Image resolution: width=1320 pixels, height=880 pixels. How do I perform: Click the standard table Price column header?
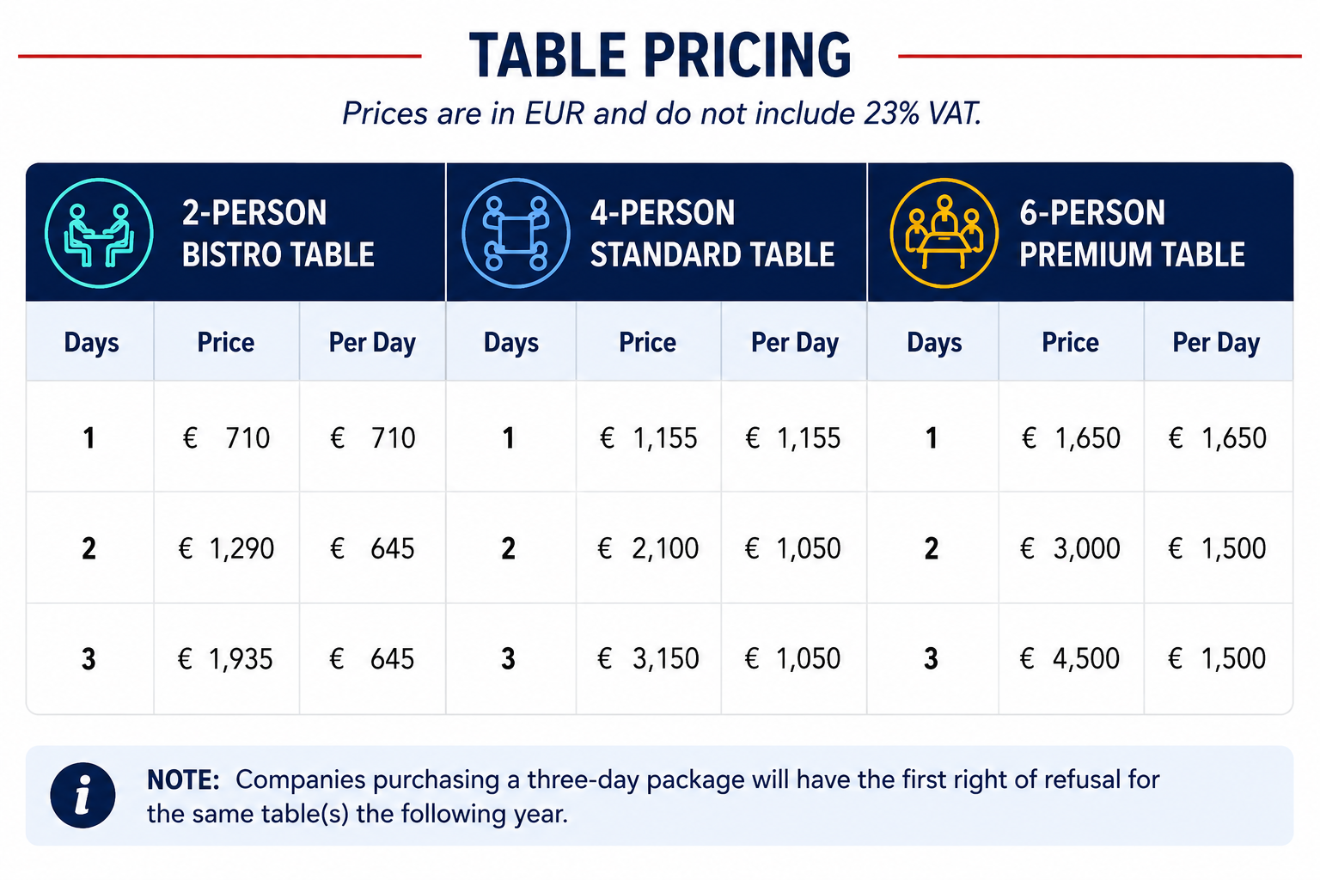647,342
